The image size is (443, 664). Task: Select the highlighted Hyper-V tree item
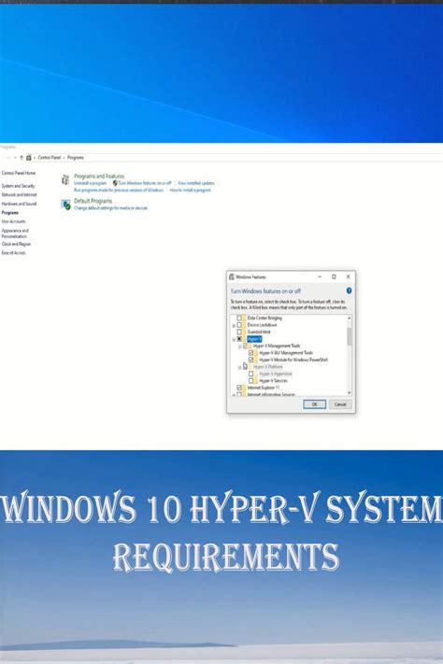click(x=254, y=339)
